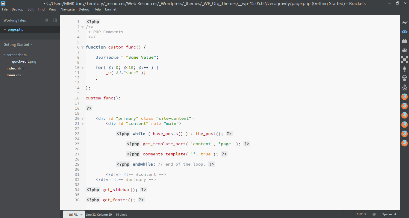Click 'comments_template' on line 27
This screenshot has height=218, width=409.
click(164, 154)
